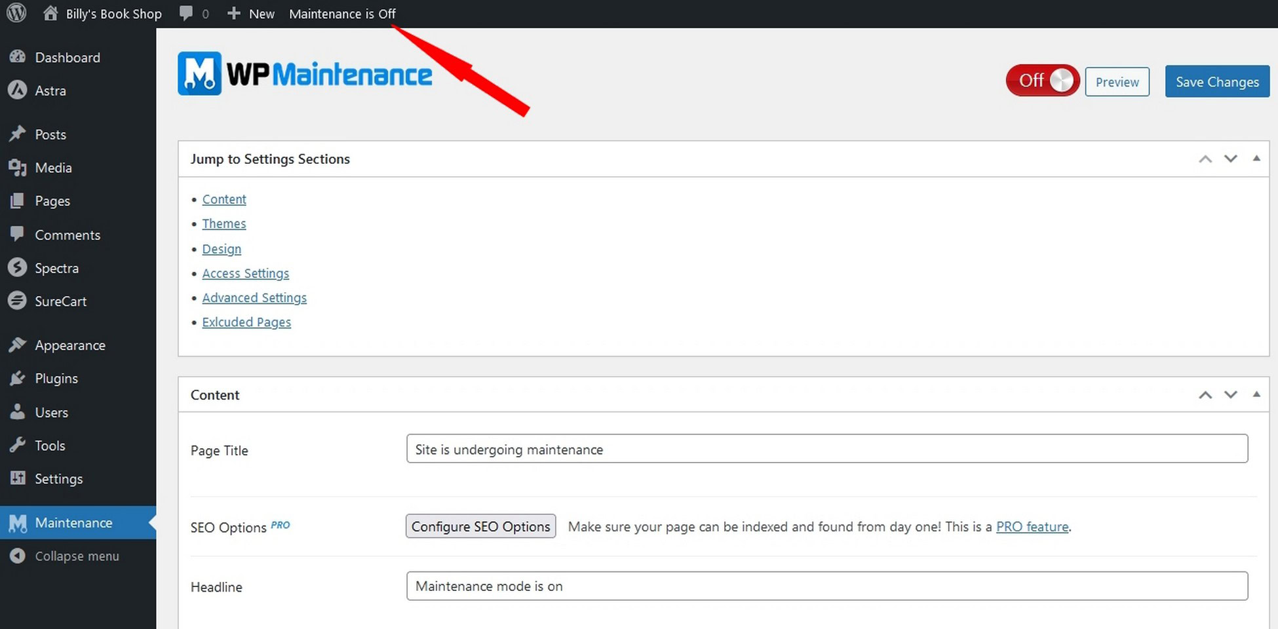Move Content panel down
The width and height of the screenshot is (1278, 629).
pos(1231,395)
